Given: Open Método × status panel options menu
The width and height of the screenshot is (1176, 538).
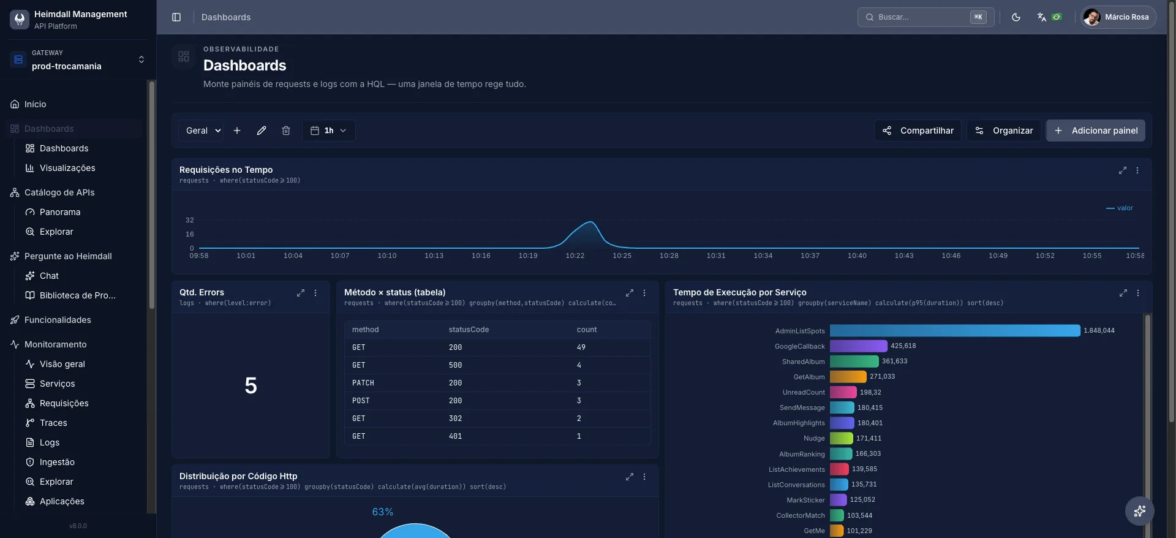Looking at the screenshot, I should click(644, 293).
